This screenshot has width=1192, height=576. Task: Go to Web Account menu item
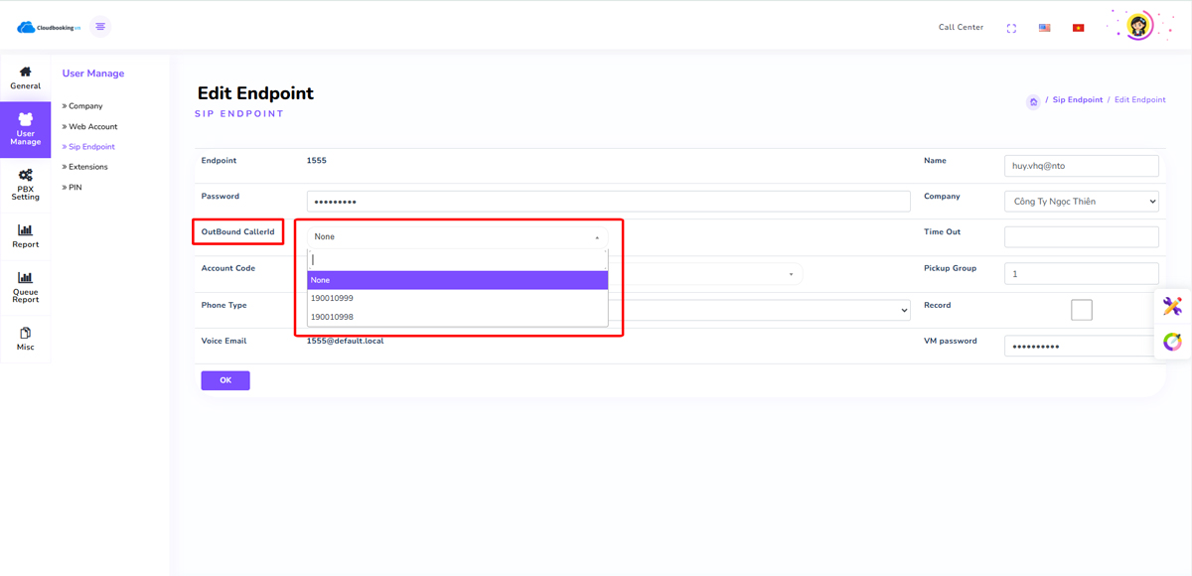pyautogui.click(x=90, y=127)
